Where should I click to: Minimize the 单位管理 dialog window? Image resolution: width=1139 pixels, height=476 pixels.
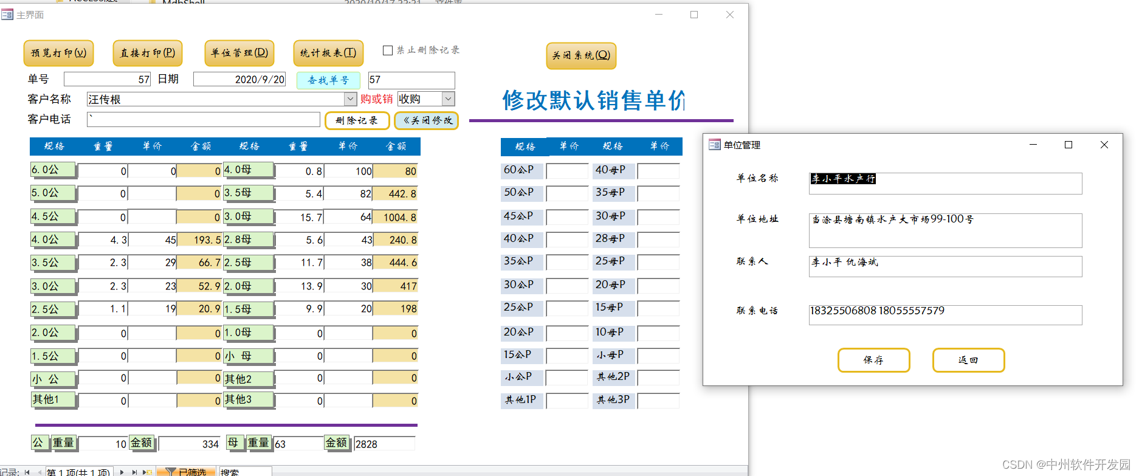click(1033, 145)
